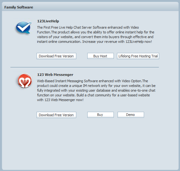This screenshot has width=180, height=171.
Task: Click the "with 123 Web Messenger now!" line
Action: (x=60, y=100)
